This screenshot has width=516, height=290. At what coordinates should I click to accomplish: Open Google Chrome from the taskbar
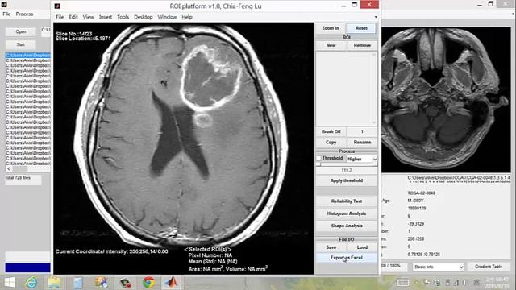click(x=148, y=283)
